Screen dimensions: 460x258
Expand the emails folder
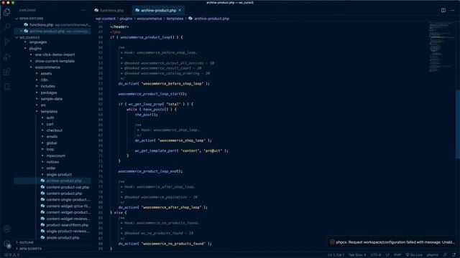point(52,137)
